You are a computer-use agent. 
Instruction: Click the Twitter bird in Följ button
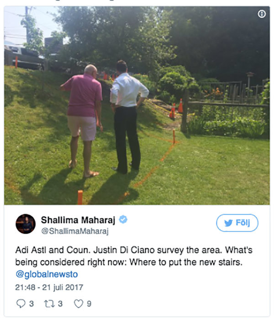pos(228,223)
